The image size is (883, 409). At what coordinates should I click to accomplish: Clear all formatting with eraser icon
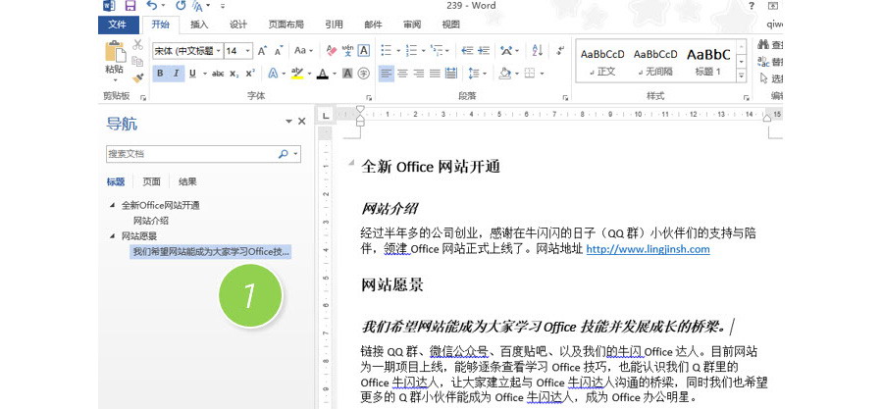pos(332,51)
